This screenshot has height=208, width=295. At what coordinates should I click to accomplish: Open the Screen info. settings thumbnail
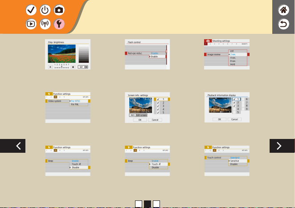[147, 107]
